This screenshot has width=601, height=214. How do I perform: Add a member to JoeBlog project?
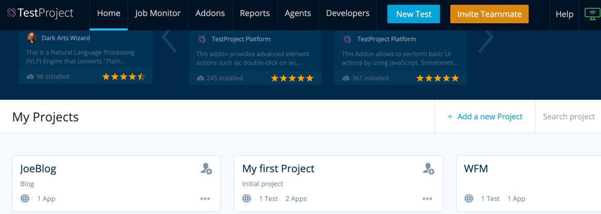tap(206, 169)
